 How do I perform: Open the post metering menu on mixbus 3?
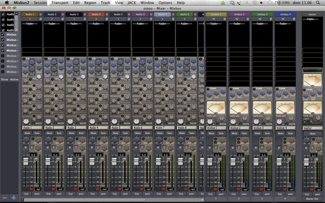[x=267, y=194]
